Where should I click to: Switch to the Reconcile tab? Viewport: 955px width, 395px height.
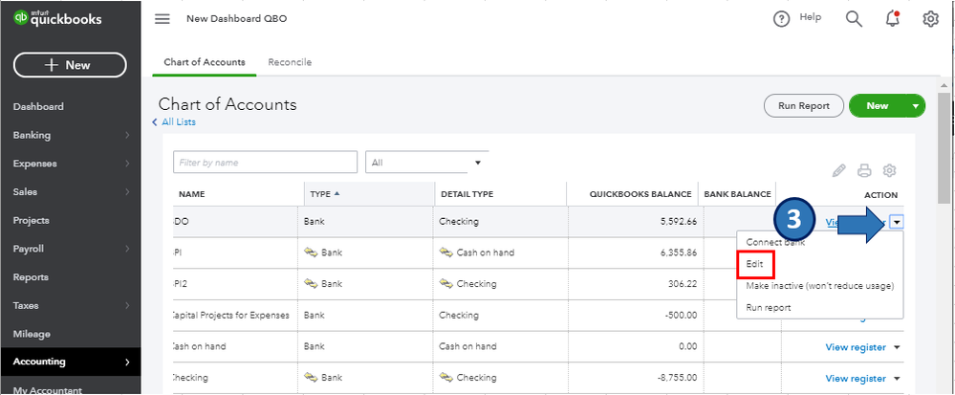(x=290, y=62)
